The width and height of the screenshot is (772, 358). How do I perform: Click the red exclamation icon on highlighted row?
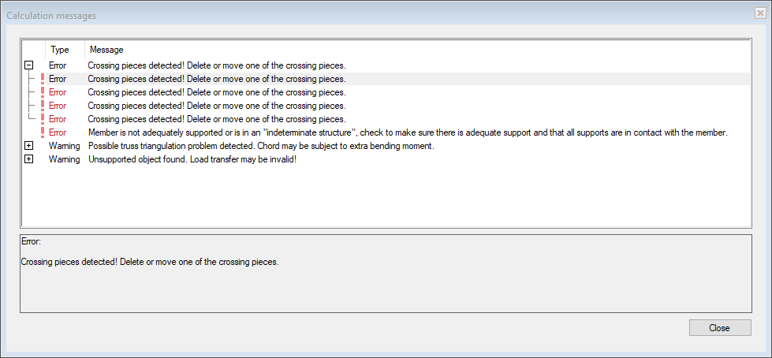[42, 79]
